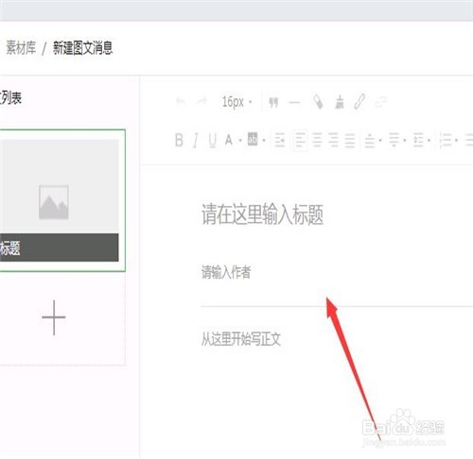Go to 素材库 in the breadcrumb
Image resolution: width=473 pixels, height=459 pixels.
pos(21,48)
